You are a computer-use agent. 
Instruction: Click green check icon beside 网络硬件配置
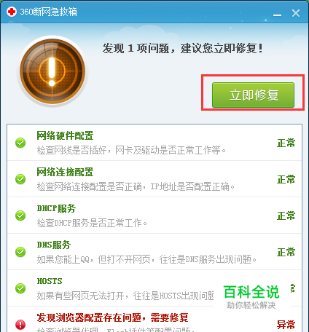[20, 143]
